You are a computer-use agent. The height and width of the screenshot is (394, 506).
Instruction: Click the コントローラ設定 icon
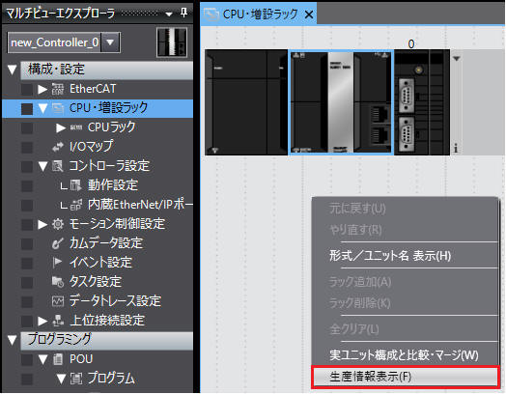click(x=58, y=166)
